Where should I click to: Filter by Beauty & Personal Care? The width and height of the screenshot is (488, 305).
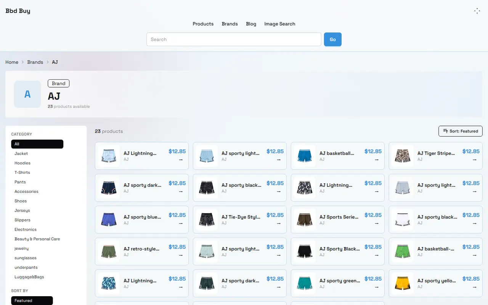pyautogui.click(x=37, y=239)
